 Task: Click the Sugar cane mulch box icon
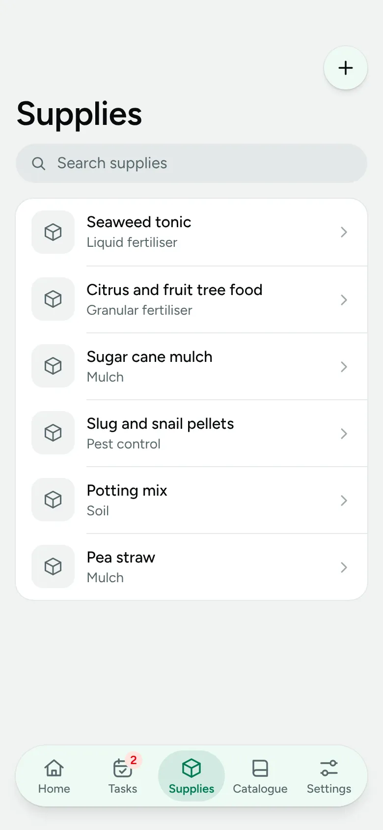click(53, 366)
